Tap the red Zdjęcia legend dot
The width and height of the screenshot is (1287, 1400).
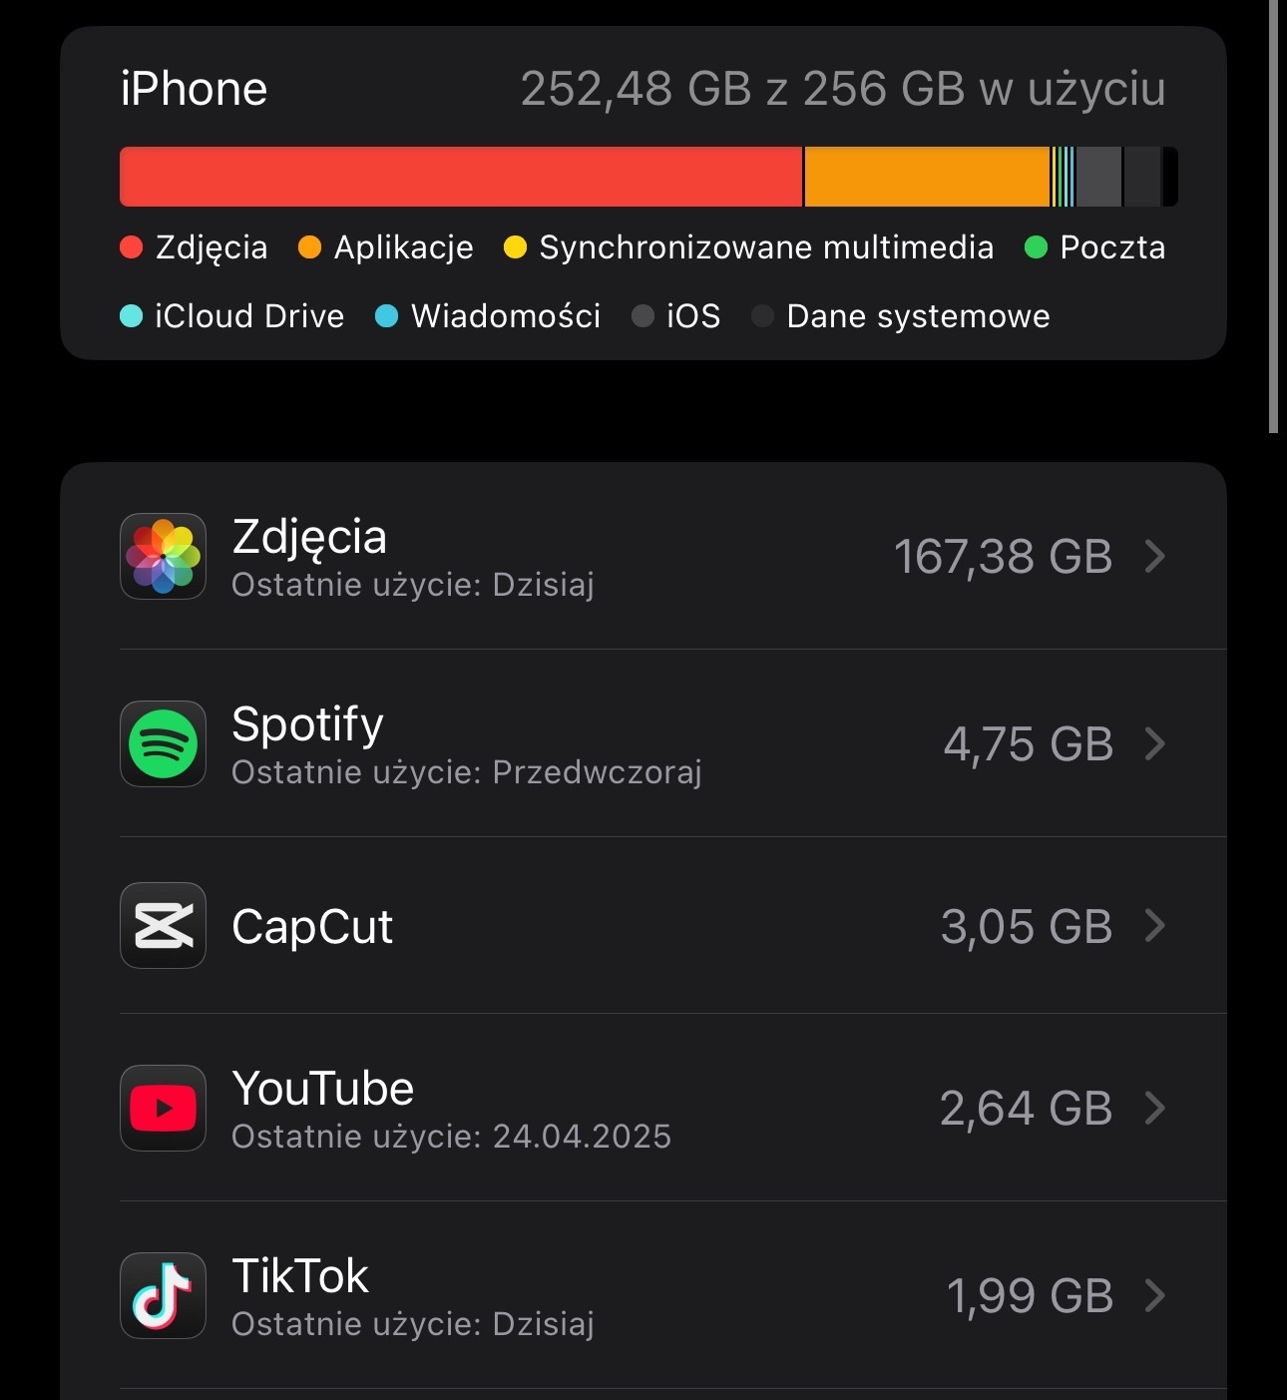pos(132,247)
